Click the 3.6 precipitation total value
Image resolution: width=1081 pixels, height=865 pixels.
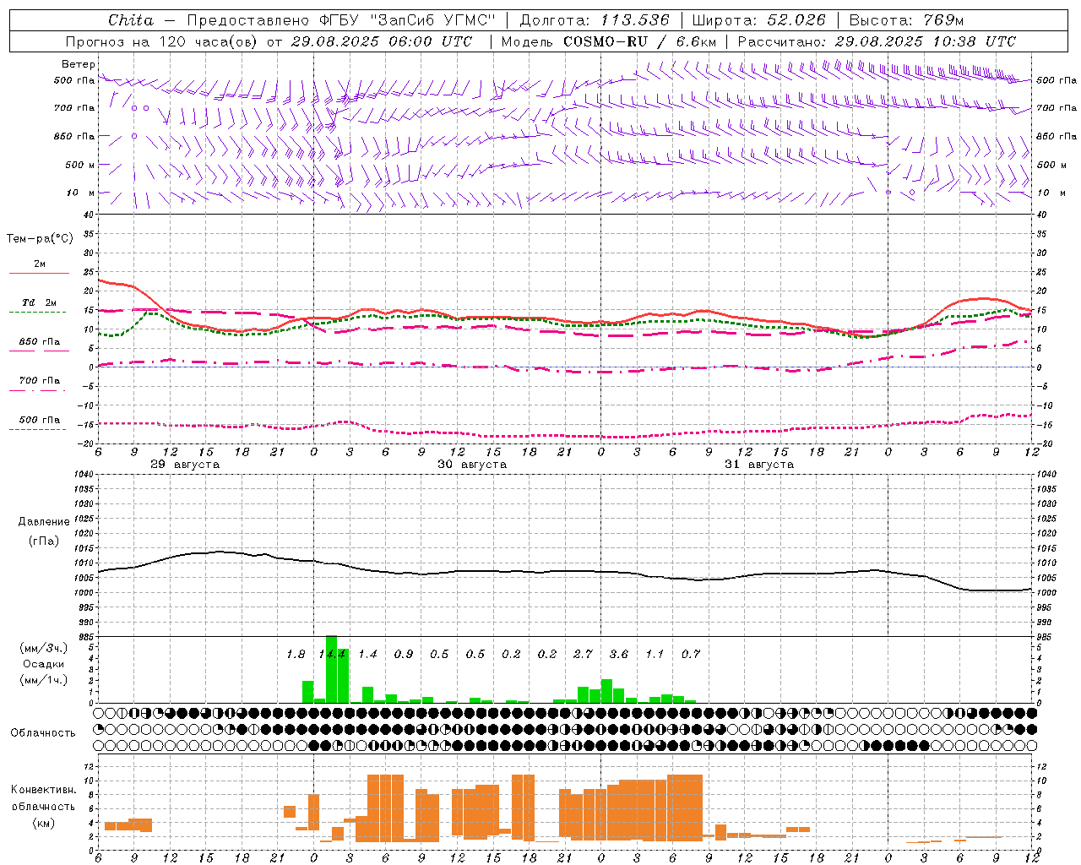tap(619, 655)
